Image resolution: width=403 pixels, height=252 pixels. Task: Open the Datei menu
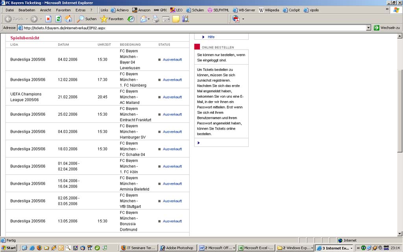click(x=10, y=10)
